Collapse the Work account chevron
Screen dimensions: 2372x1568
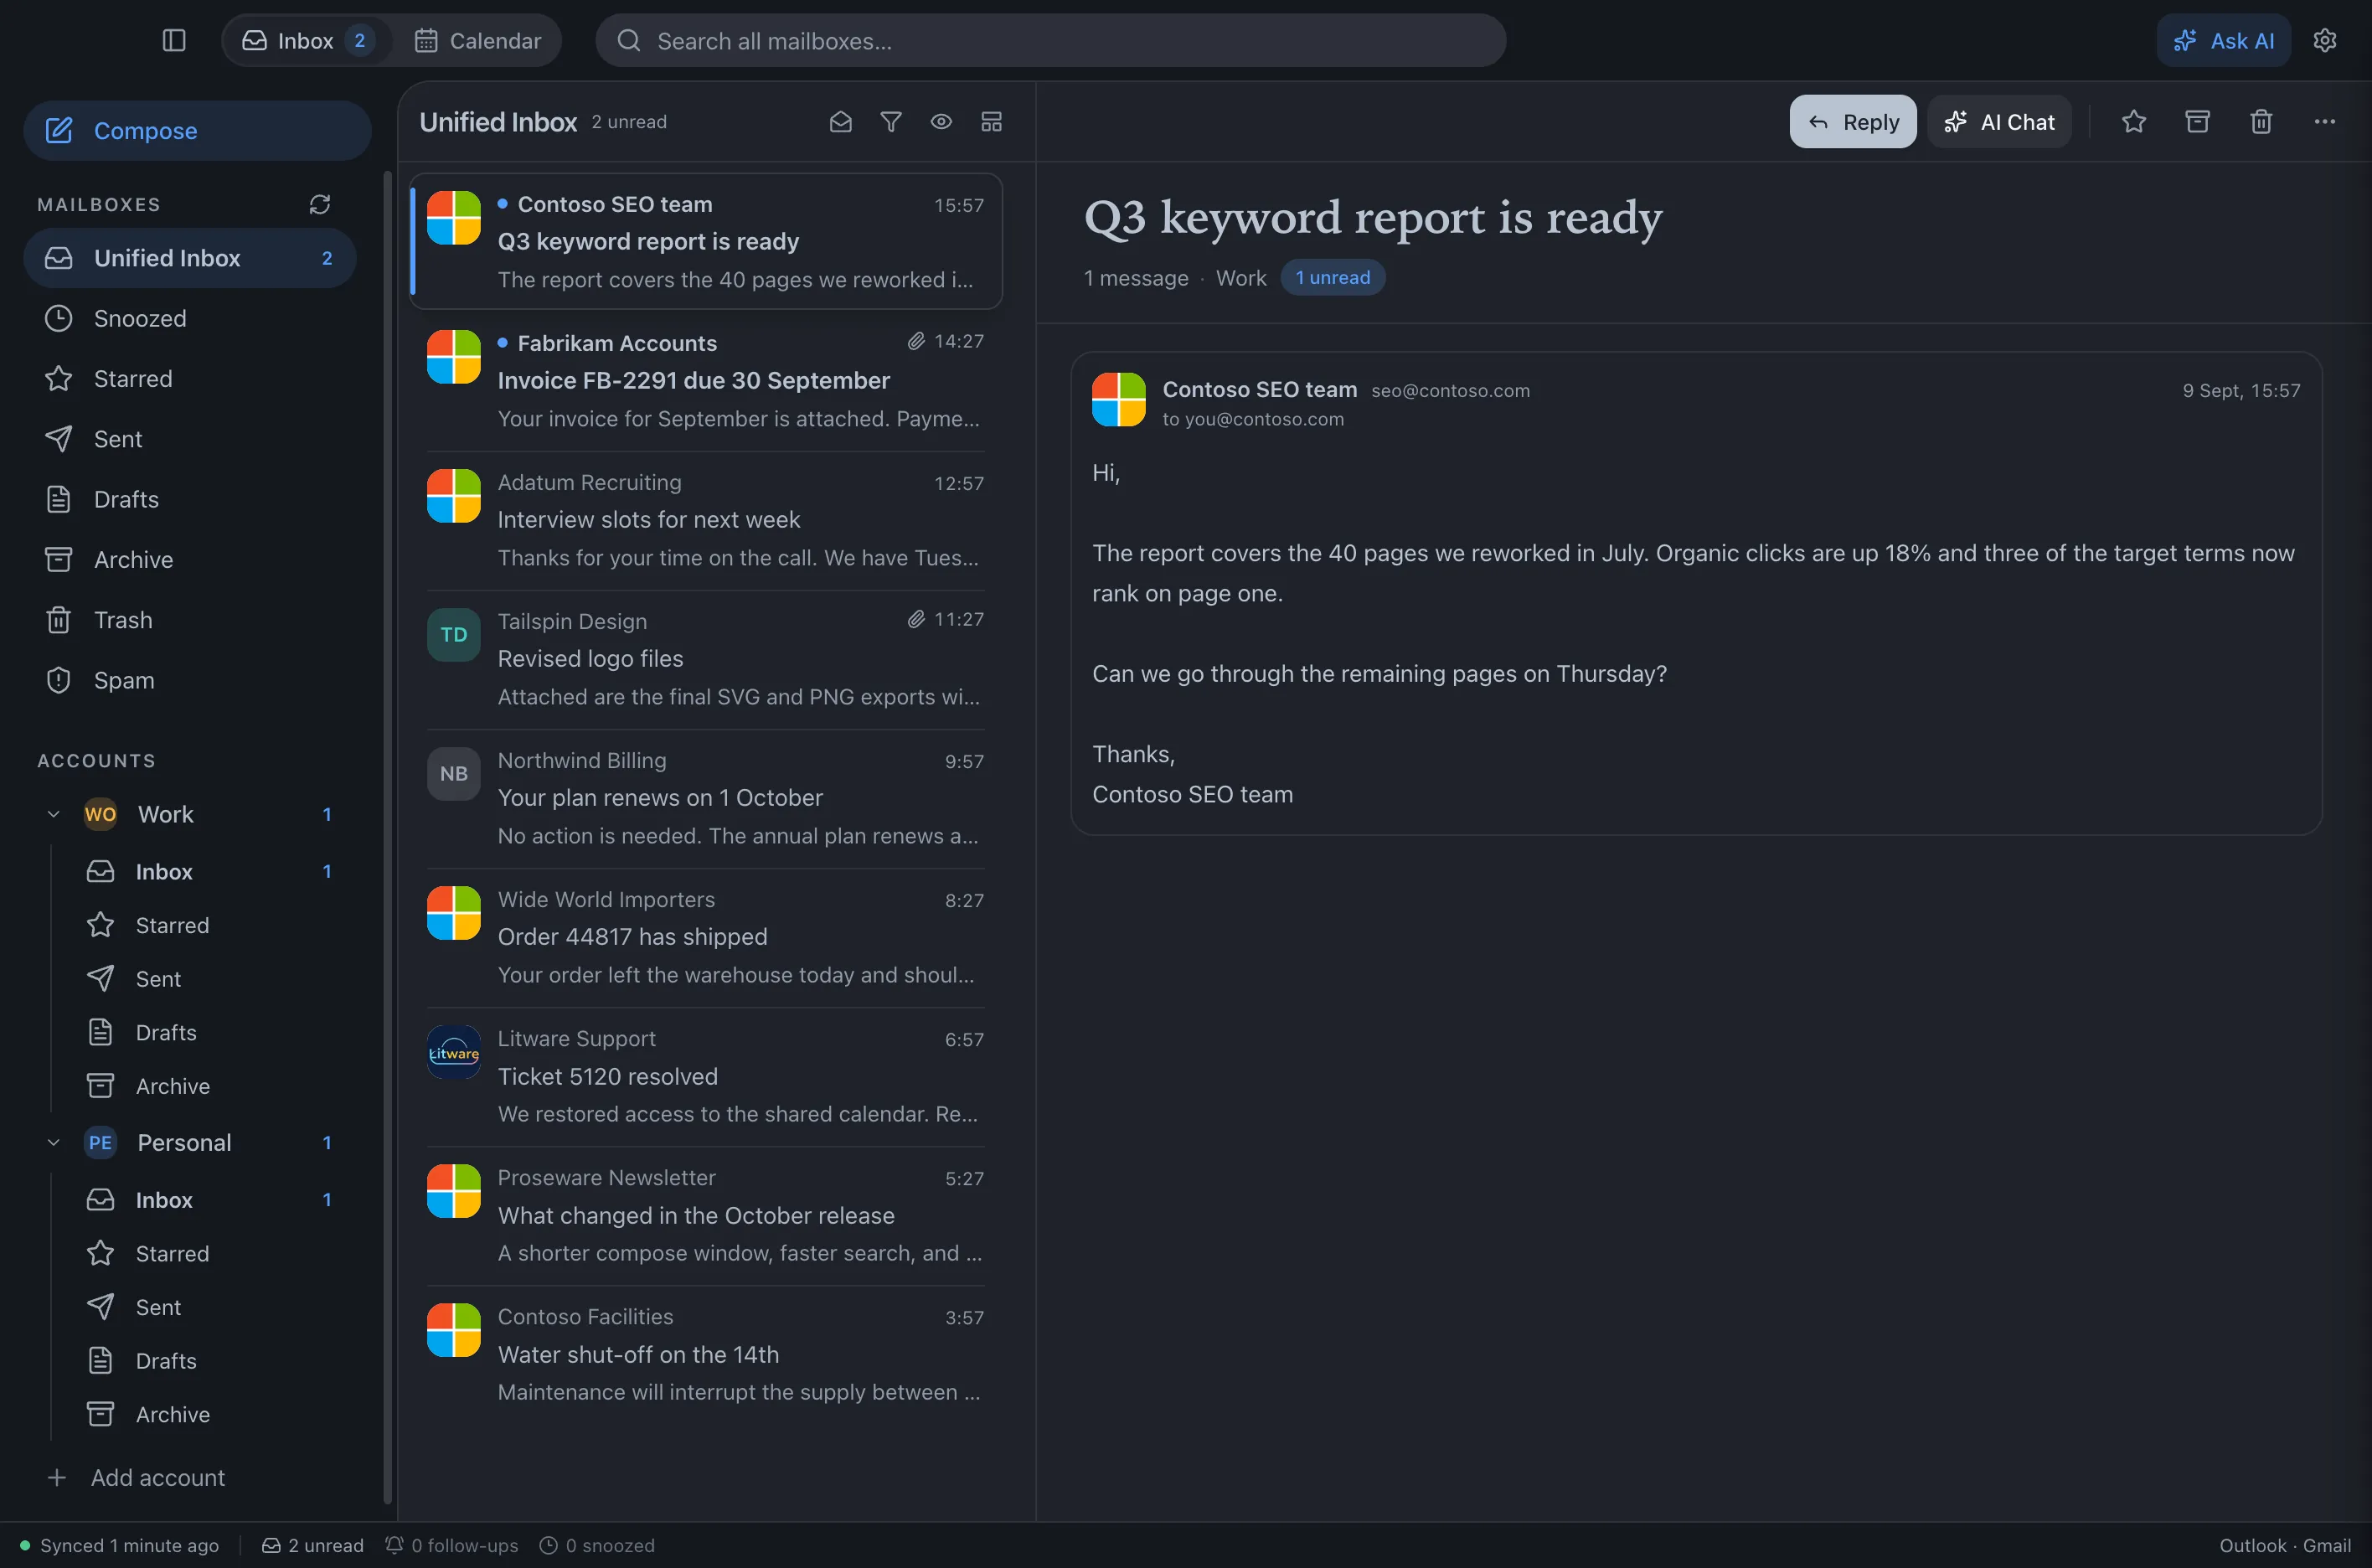[54, 814]
